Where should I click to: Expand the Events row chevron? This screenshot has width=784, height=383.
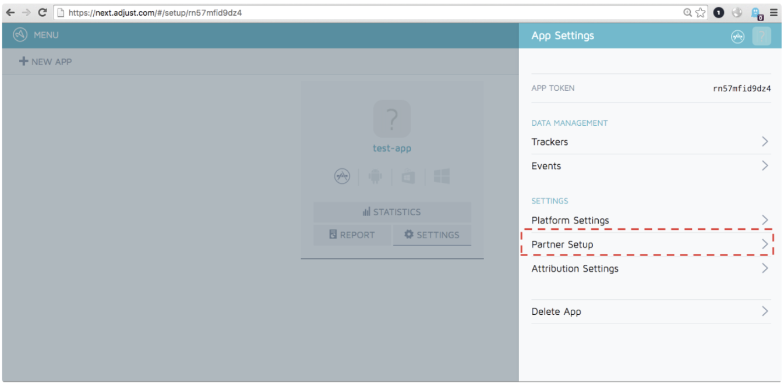pyautogui.click(x=765, y=165)
